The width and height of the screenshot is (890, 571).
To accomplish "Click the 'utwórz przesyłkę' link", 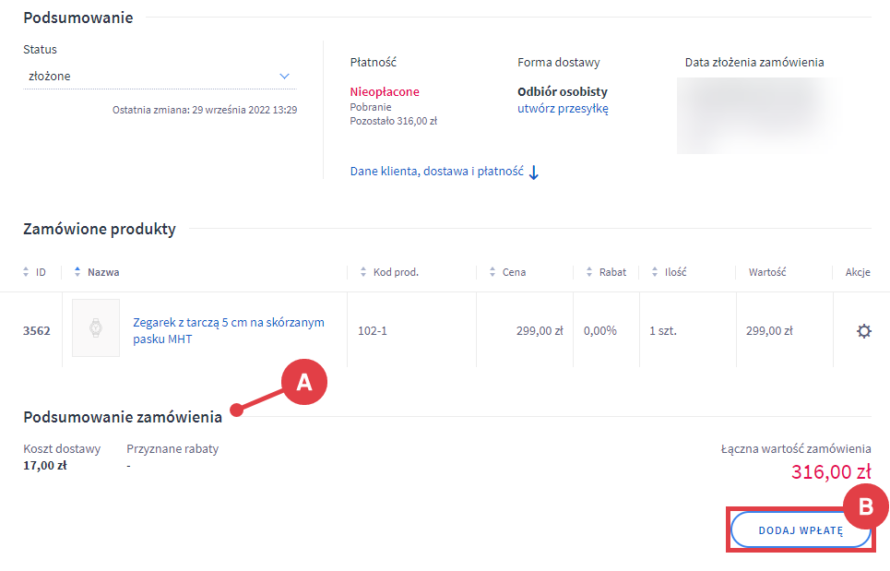I will [563, 109].
